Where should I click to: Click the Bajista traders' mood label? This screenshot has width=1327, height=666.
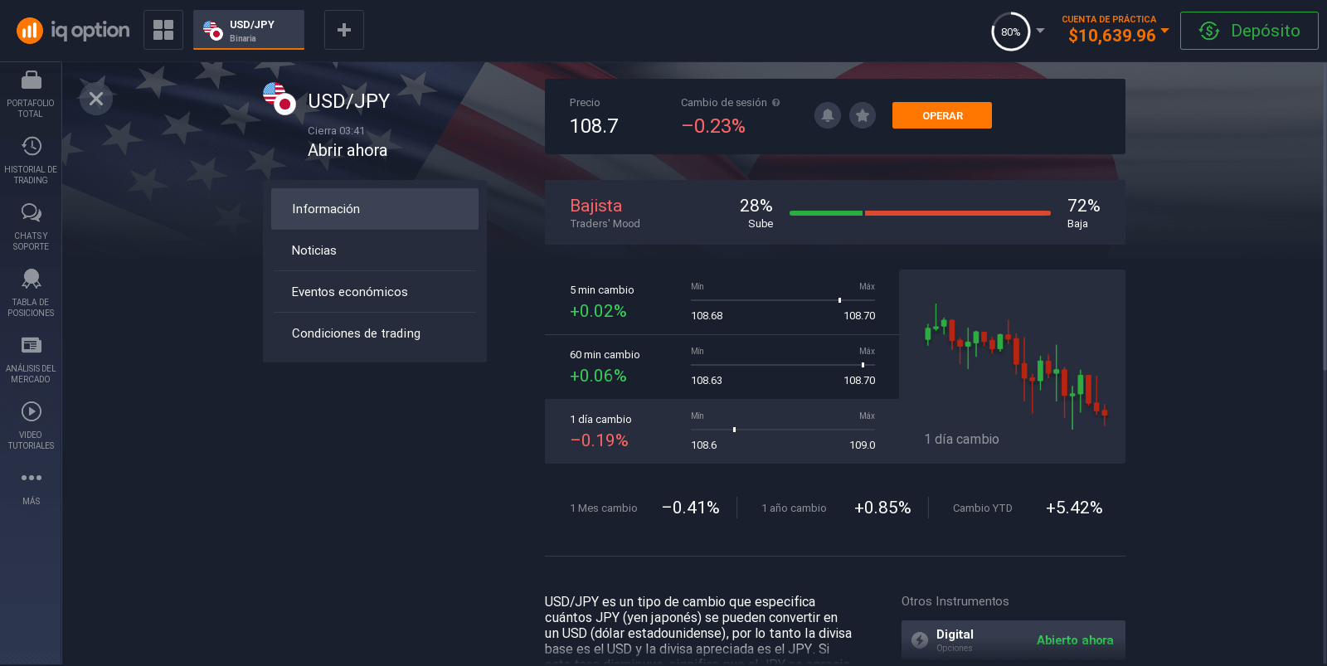pos(596,206)
